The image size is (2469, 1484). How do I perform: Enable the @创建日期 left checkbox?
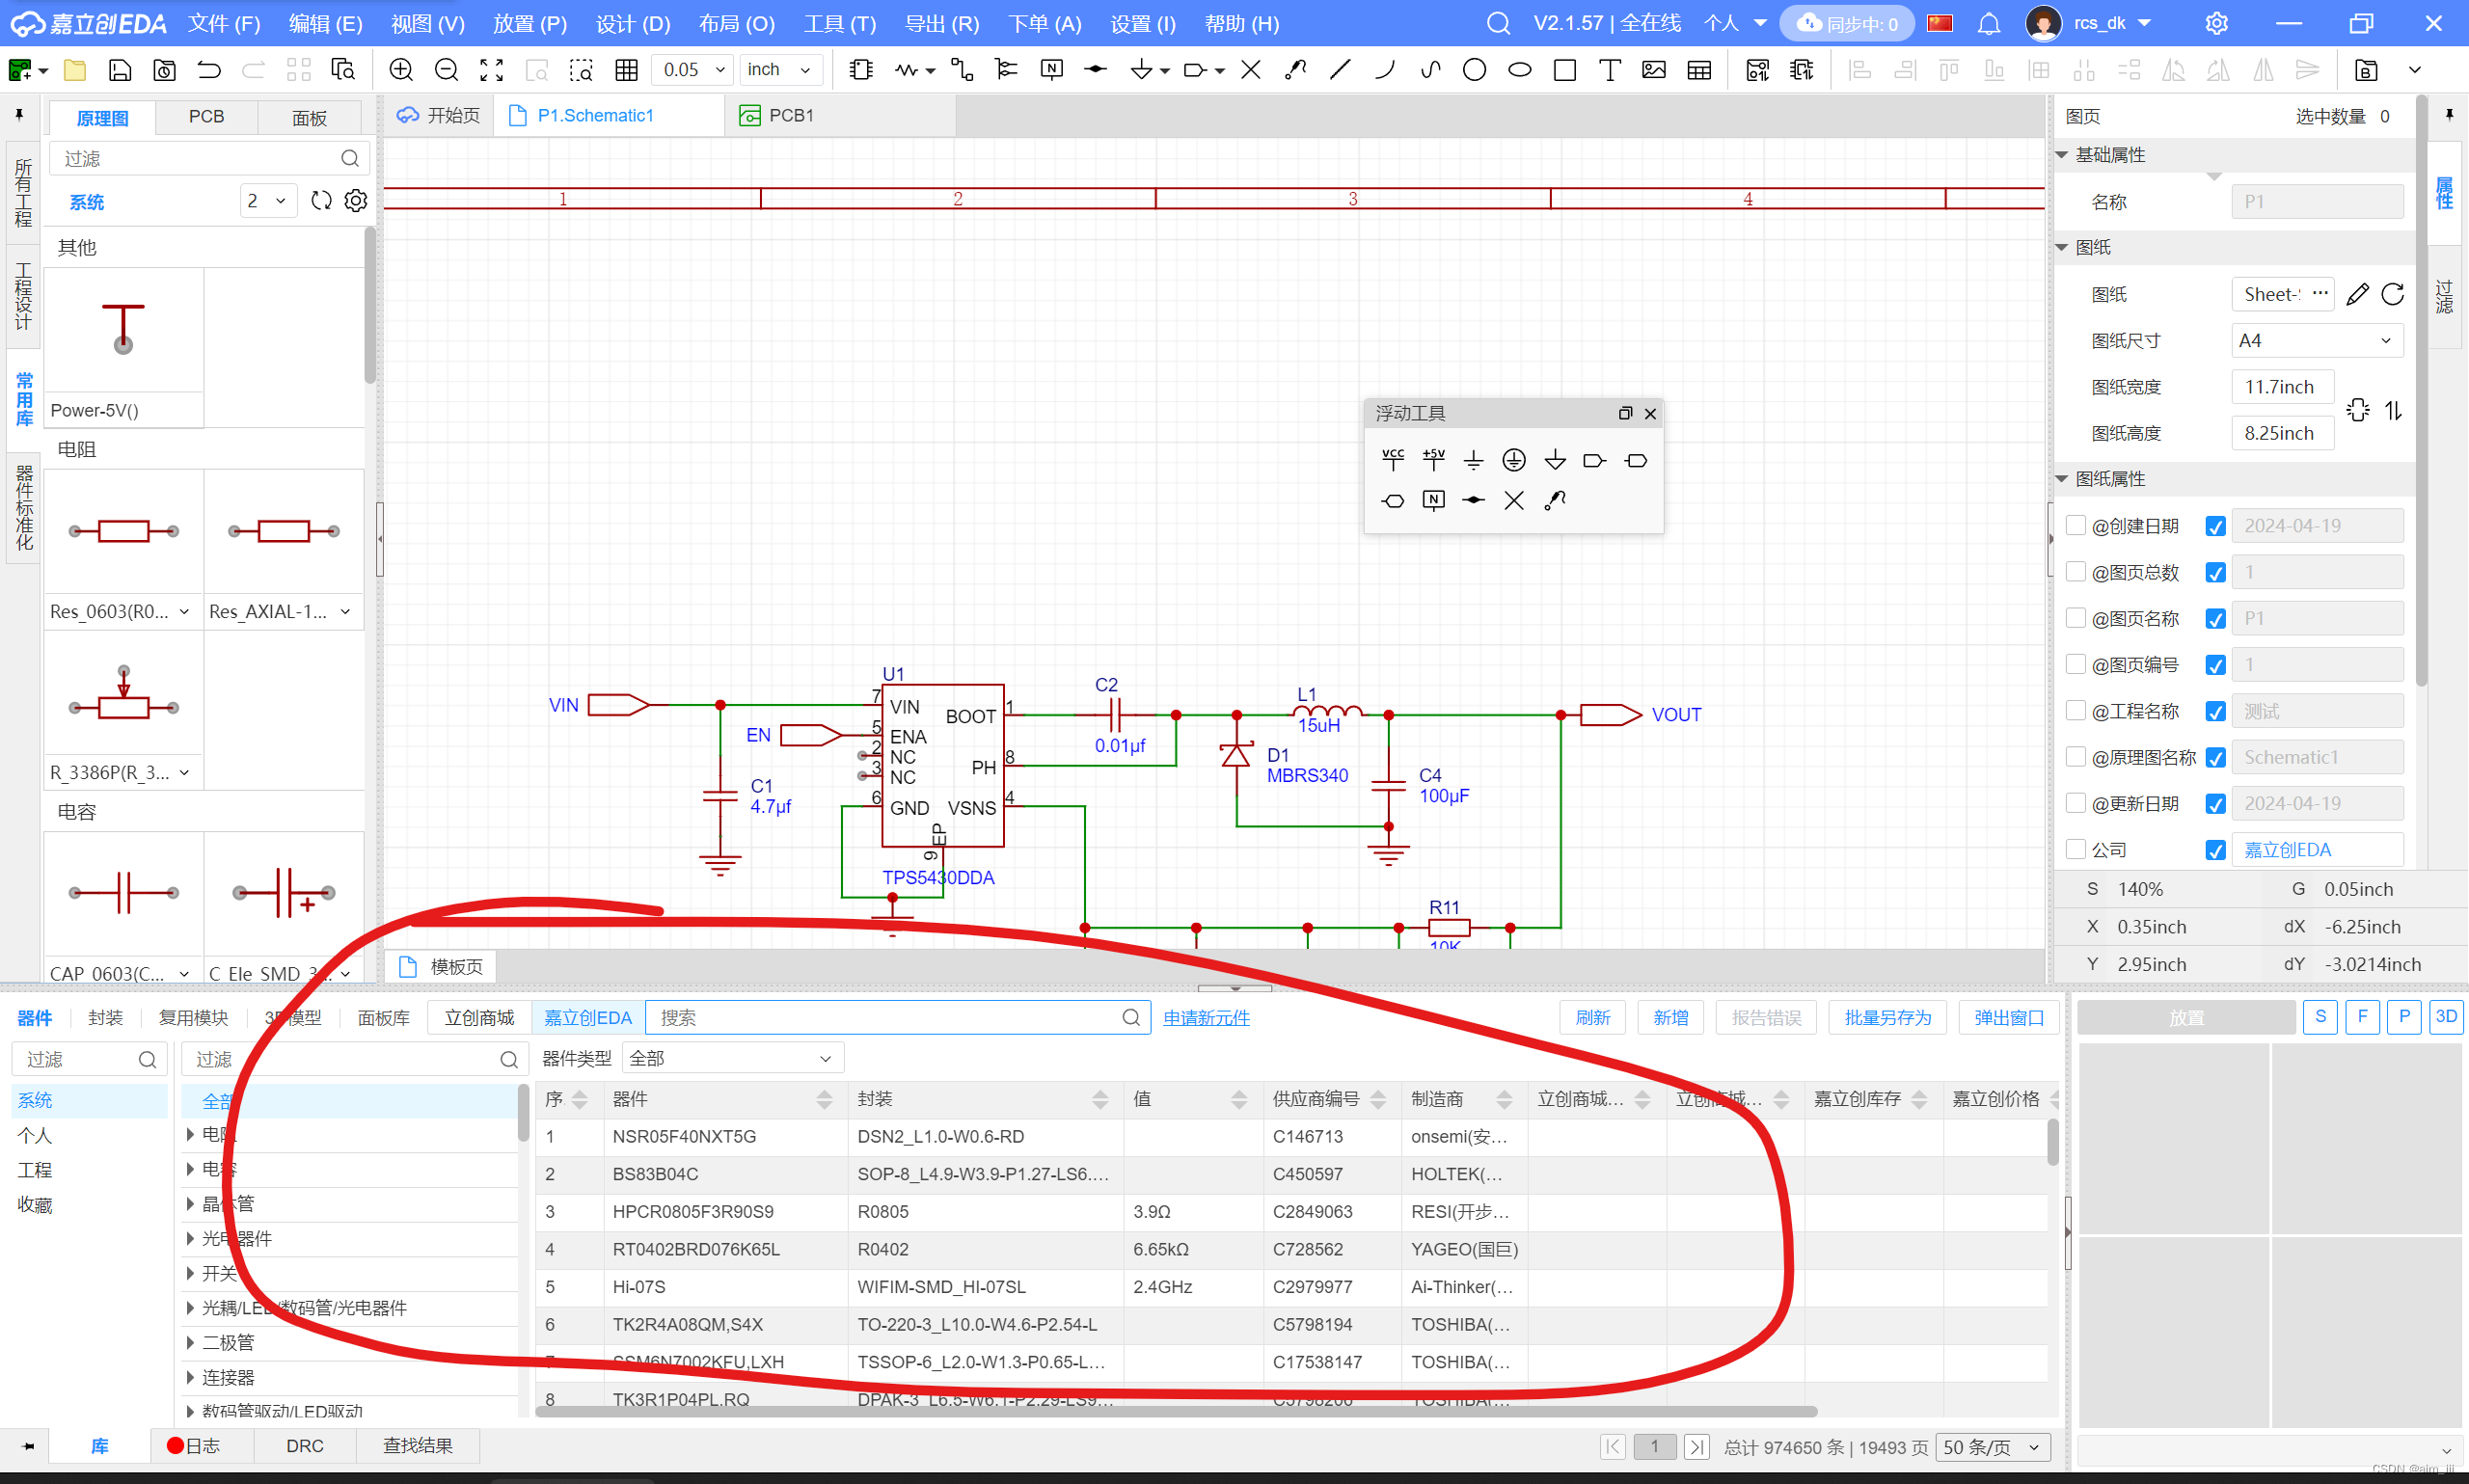(2076, 525)
